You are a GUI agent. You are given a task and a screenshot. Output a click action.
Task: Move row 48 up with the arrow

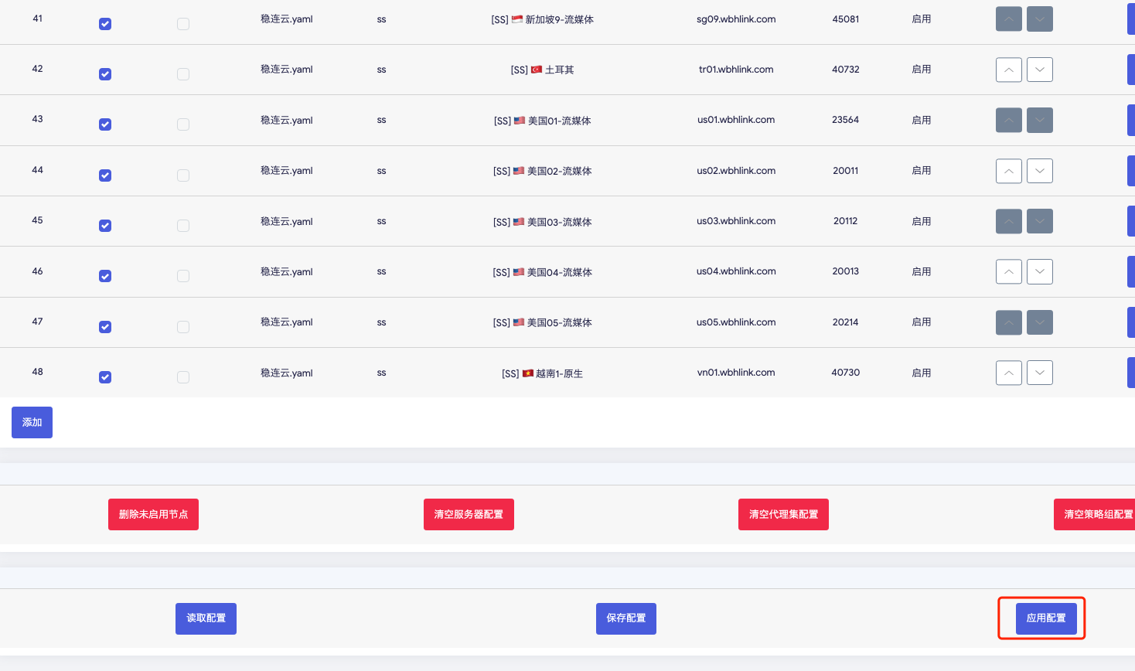pyautogui.click(x=1008, y=373)
